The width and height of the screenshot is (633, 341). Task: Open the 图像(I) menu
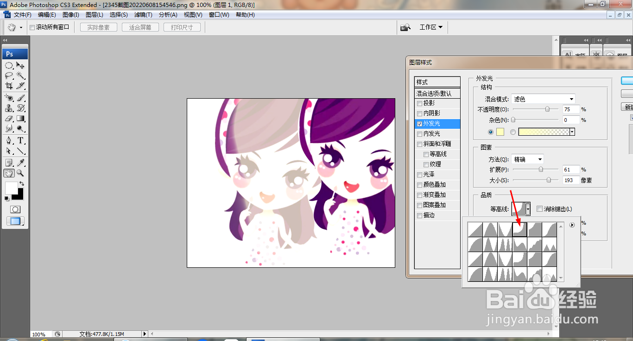tap(70, 15)
